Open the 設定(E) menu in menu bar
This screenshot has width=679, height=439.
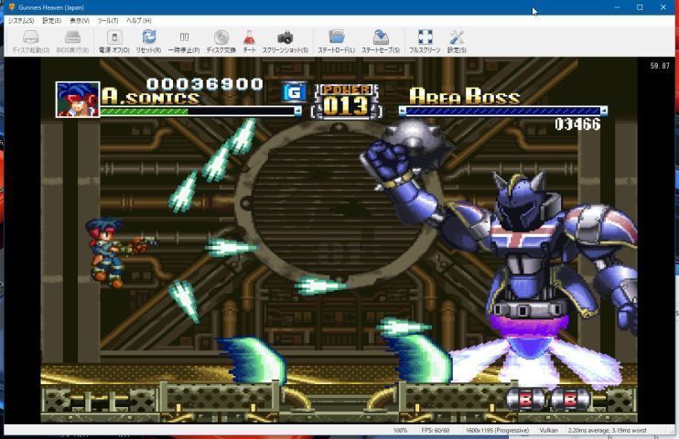51,21
